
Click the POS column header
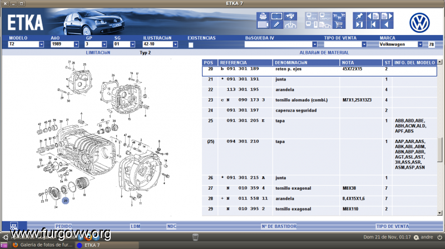point(210,63)
